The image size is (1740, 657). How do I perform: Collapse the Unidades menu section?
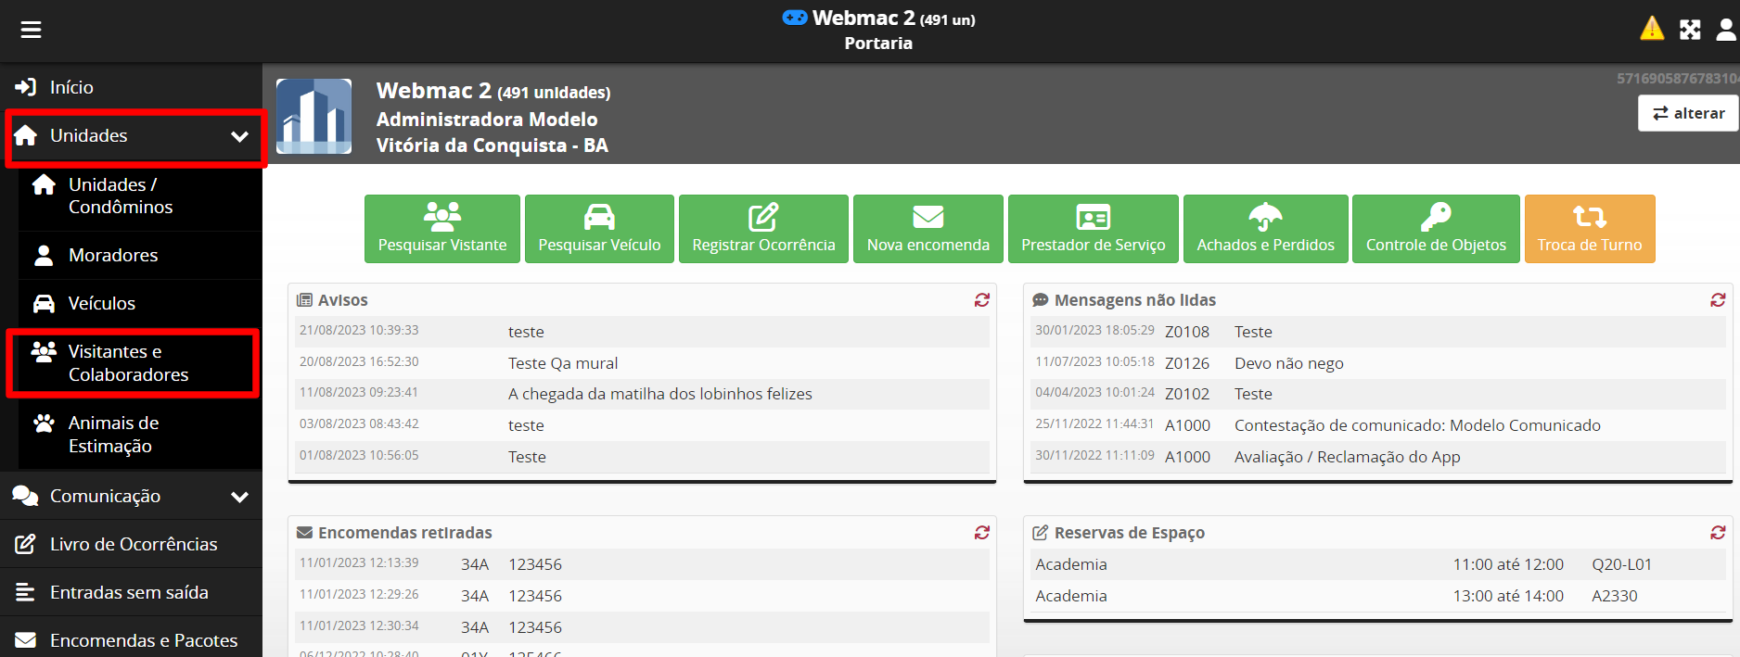point(239,136)
